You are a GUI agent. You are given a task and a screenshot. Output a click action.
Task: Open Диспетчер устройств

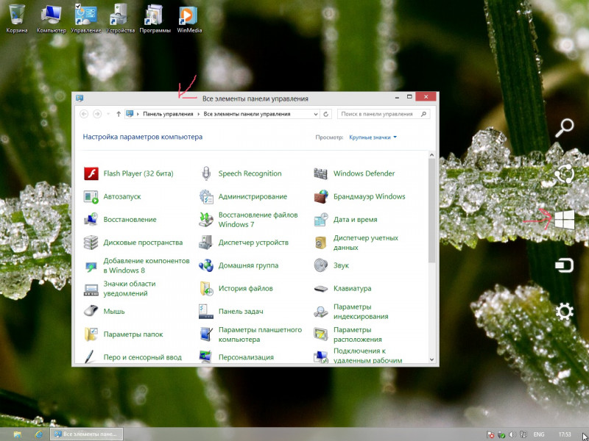244,243
